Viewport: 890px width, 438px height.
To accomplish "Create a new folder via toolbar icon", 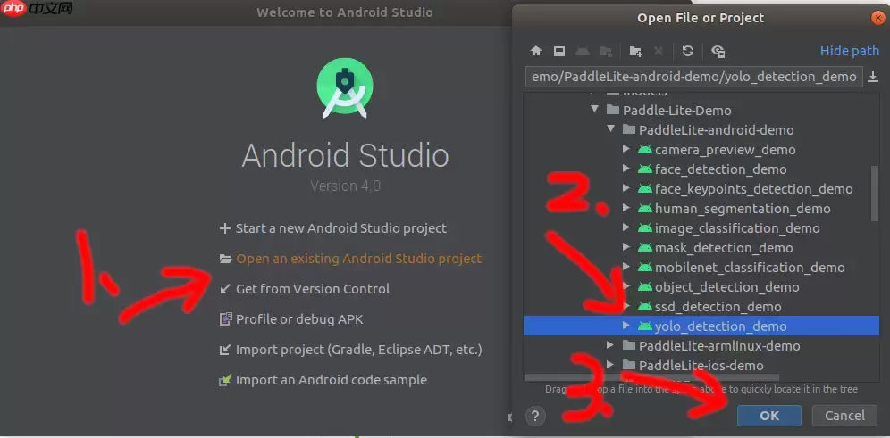I will 635,51.
